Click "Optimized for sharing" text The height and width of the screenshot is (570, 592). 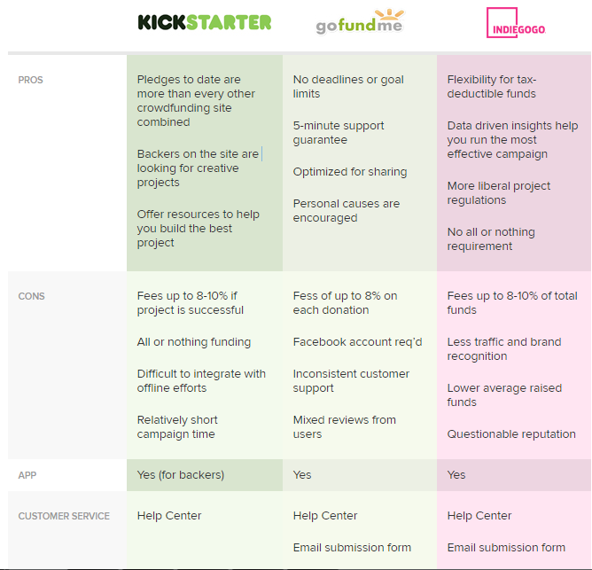(x=350, y=172)
